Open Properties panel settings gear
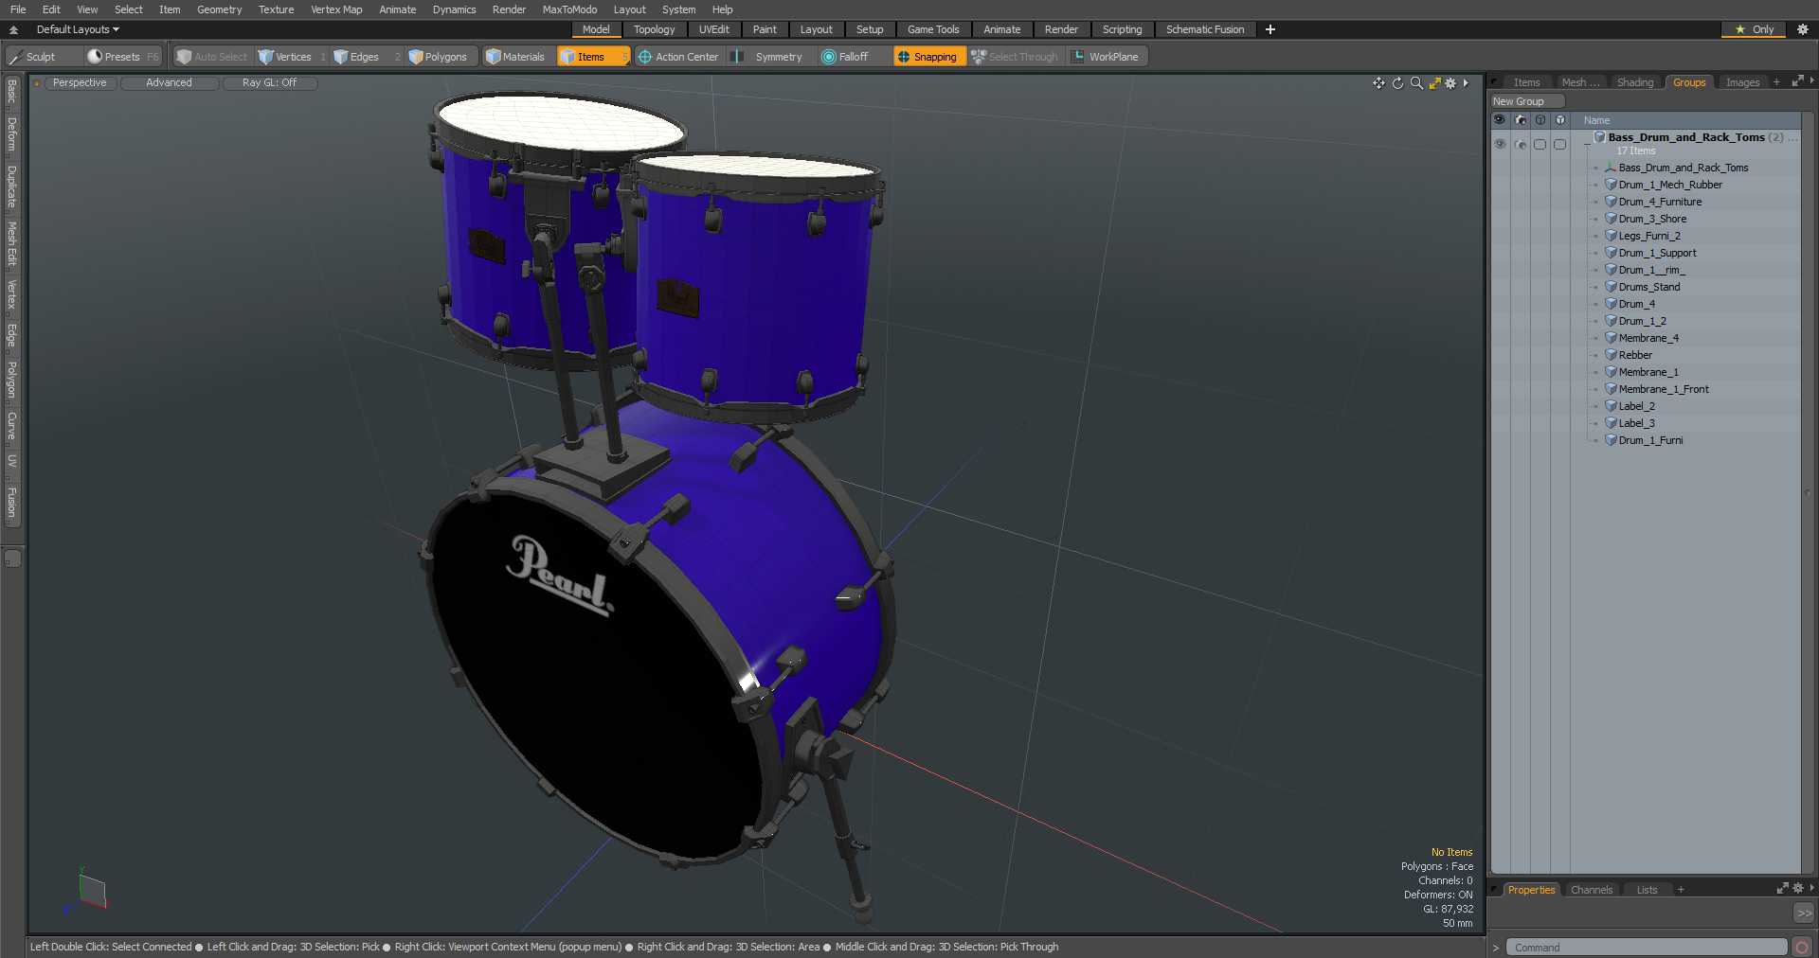This screenshot has width=1819, height=958. (1797, 888)
